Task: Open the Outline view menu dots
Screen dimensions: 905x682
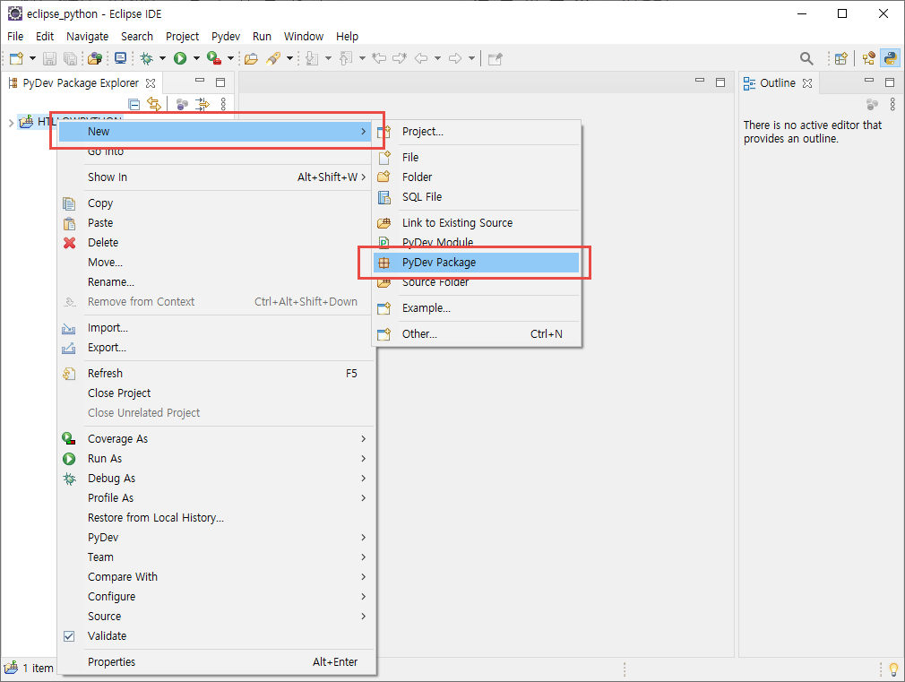Action: click(x=892, y=104)
